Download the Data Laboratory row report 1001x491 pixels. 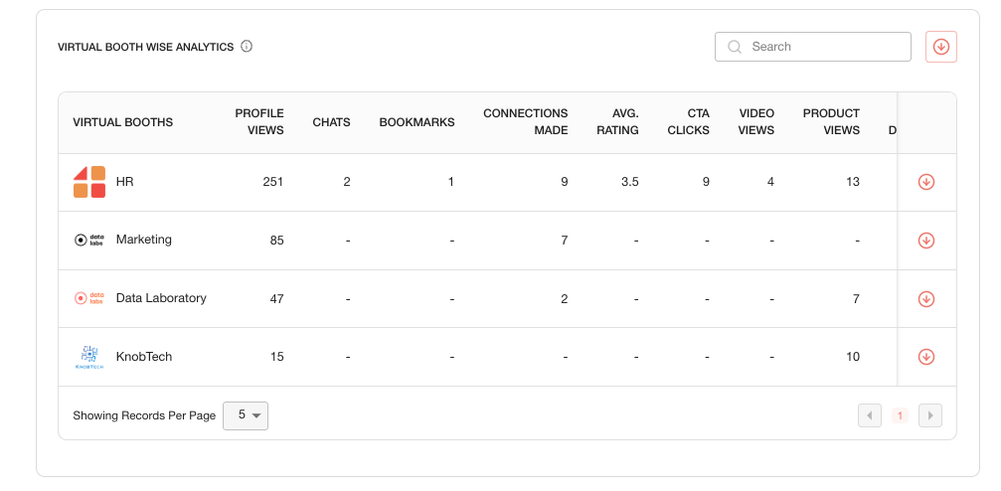(x=925, y=299)
